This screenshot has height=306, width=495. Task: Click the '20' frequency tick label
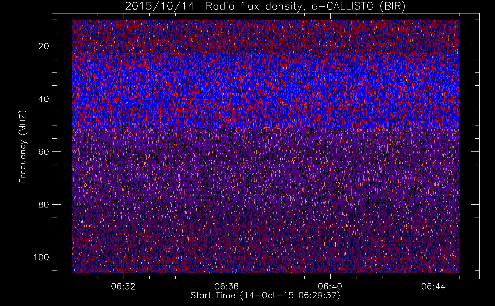44,46
